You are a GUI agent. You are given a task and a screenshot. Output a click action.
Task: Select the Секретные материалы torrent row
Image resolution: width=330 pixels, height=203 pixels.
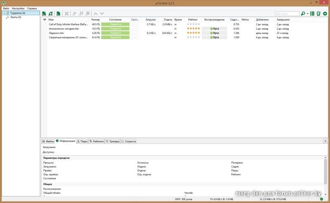(68, 38)
